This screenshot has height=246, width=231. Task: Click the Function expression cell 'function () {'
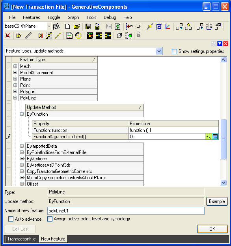(173, 130)
